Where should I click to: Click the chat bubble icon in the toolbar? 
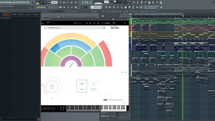[157, 2]
